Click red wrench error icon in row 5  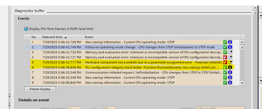(225, 62)
